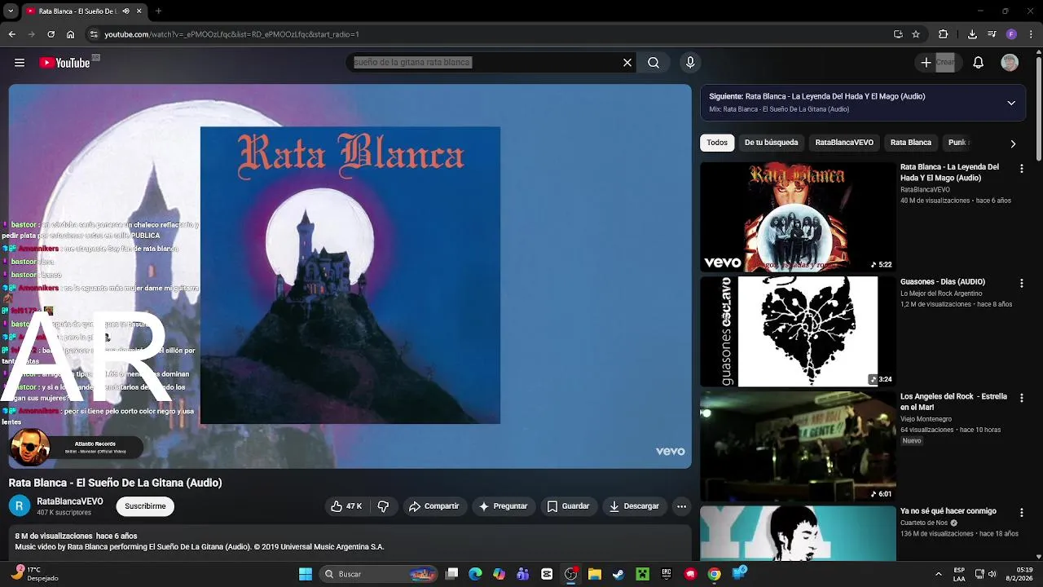Image resolution: width=1043 pixels, height=587 pixels.
Task: Select the Punk filter chip
Action: [957, 143]
